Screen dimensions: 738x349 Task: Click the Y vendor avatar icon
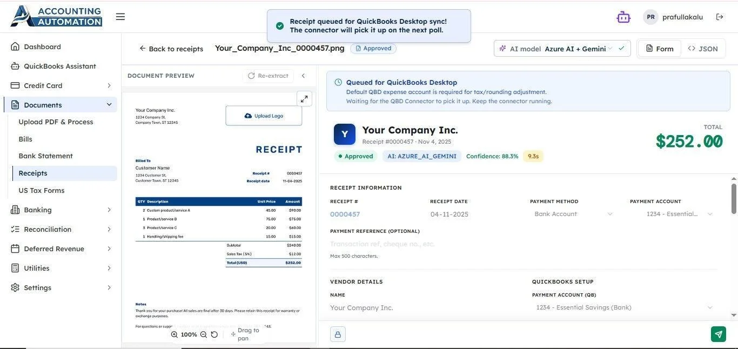(x=345, y=135)
